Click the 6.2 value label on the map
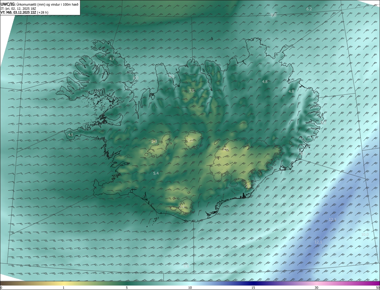Viewport: 380px width, 290px height. pyautogui.click(x=309, y=9)
